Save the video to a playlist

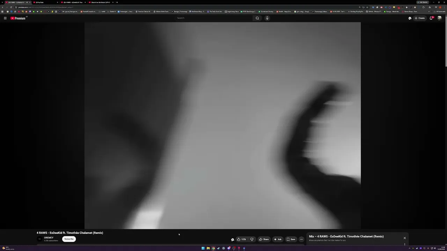coord(291,239)
